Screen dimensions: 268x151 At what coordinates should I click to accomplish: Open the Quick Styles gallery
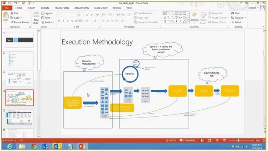click(203, 18)
